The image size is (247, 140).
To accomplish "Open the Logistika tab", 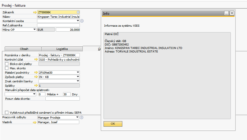I will [62, 49].
